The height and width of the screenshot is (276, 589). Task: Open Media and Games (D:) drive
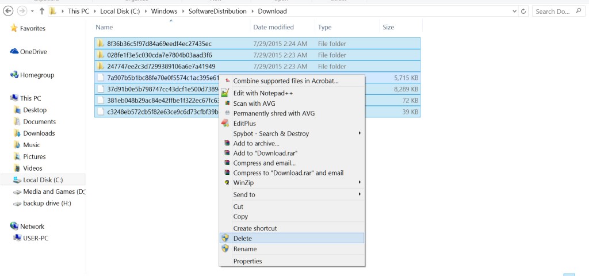(54, 191)
